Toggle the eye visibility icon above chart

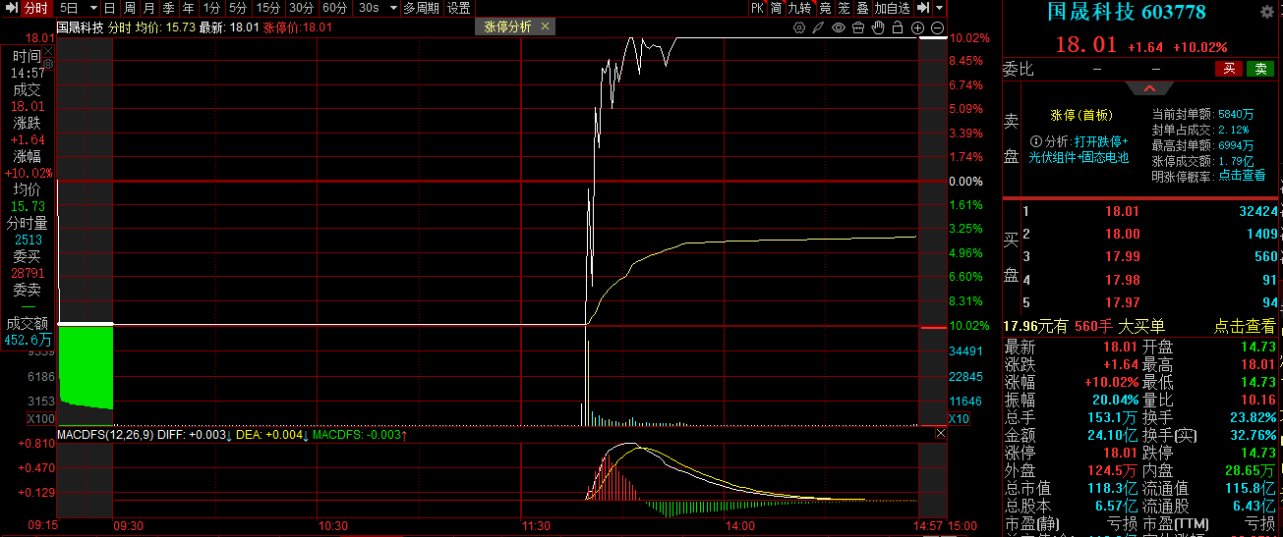tap(839, 27)
